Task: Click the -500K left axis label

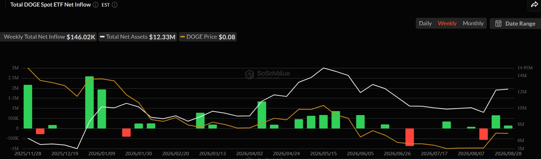Action: [x=13, y=138]
